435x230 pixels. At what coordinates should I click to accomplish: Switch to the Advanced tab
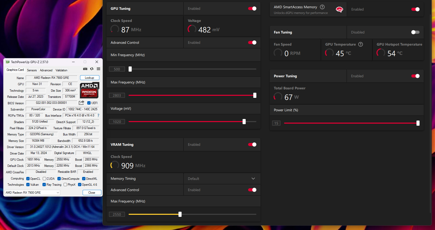click(46, 70)
